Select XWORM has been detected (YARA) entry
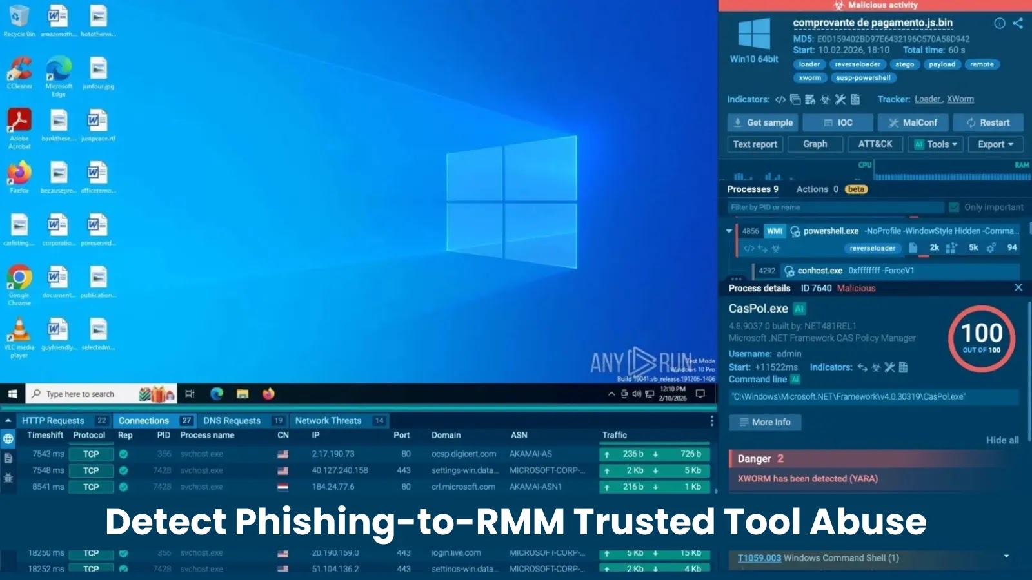Image resolution: width=1032 pixels, height=580 pixels. click(x=808, y=479)
